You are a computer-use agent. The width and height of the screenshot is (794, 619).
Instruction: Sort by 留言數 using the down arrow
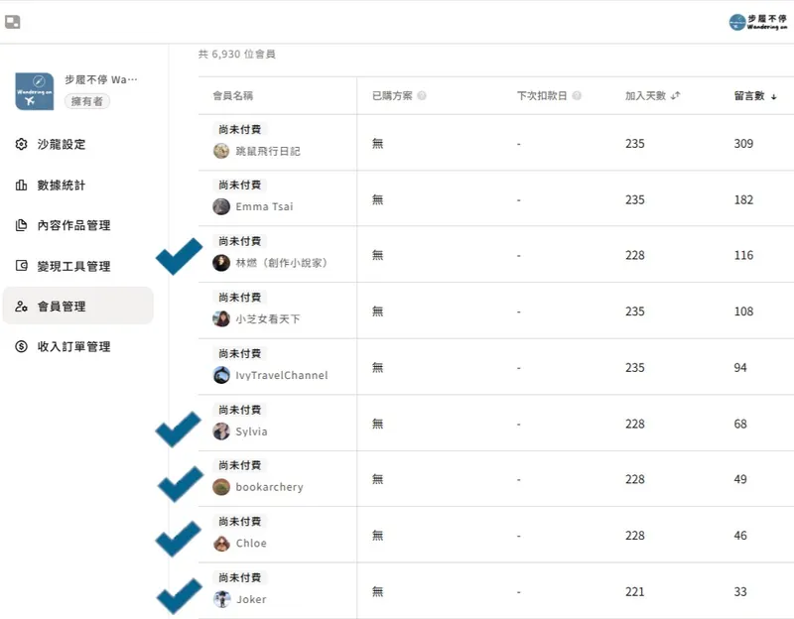tap(774, 96)
